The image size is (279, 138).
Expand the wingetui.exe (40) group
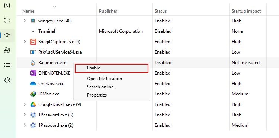(x=25, y=21)
